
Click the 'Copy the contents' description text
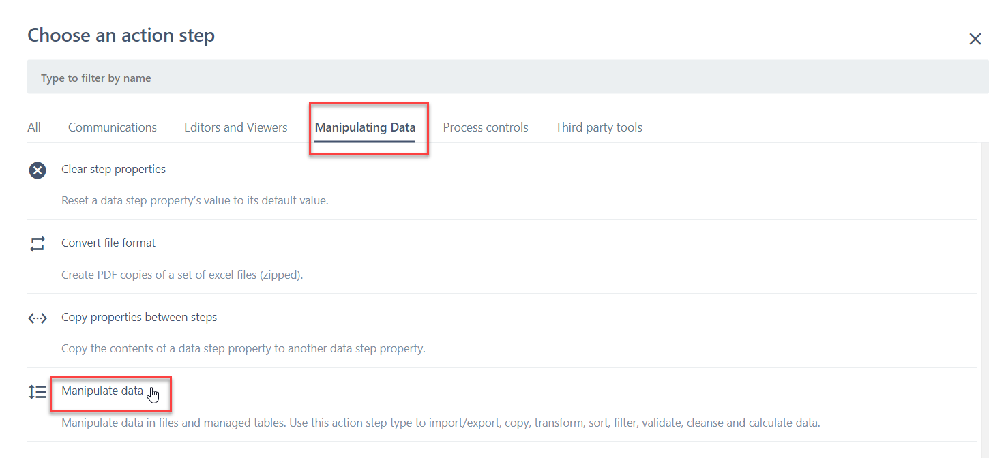click(x=243, y=348)
